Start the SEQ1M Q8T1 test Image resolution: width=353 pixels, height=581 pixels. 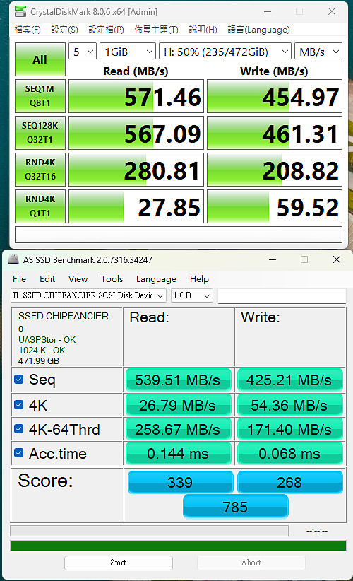click(x=40, y=96)
